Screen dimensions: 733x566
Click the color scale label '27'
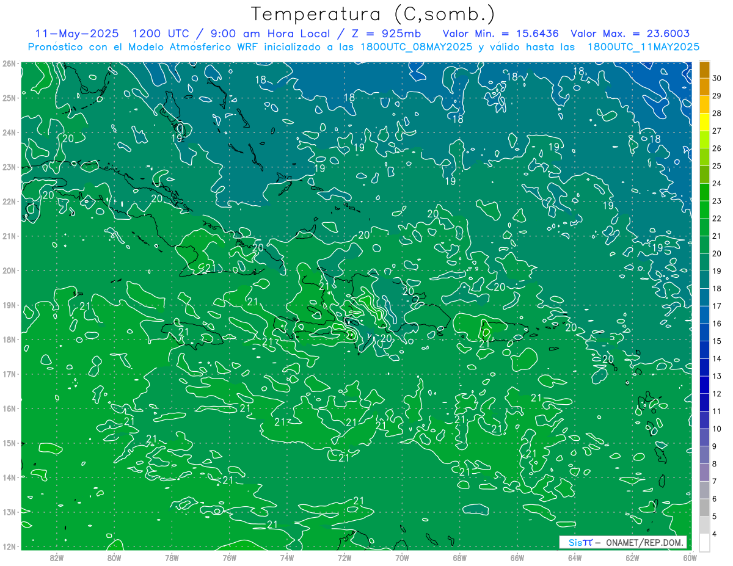(x=717, y=131)
